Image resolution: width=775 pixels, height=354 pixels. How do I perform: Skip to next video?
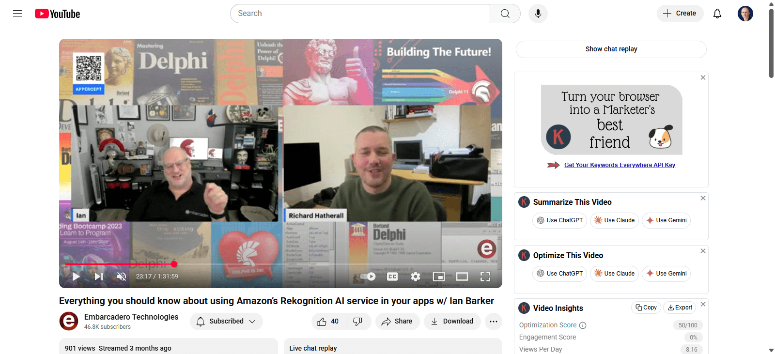(99, 277)
